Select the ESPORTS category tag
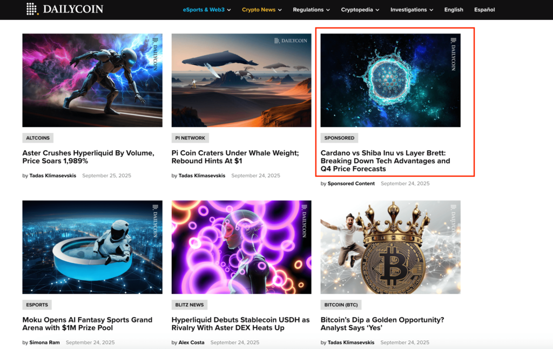The height and width of the screenshot is (349, 553). coord(37,305)
